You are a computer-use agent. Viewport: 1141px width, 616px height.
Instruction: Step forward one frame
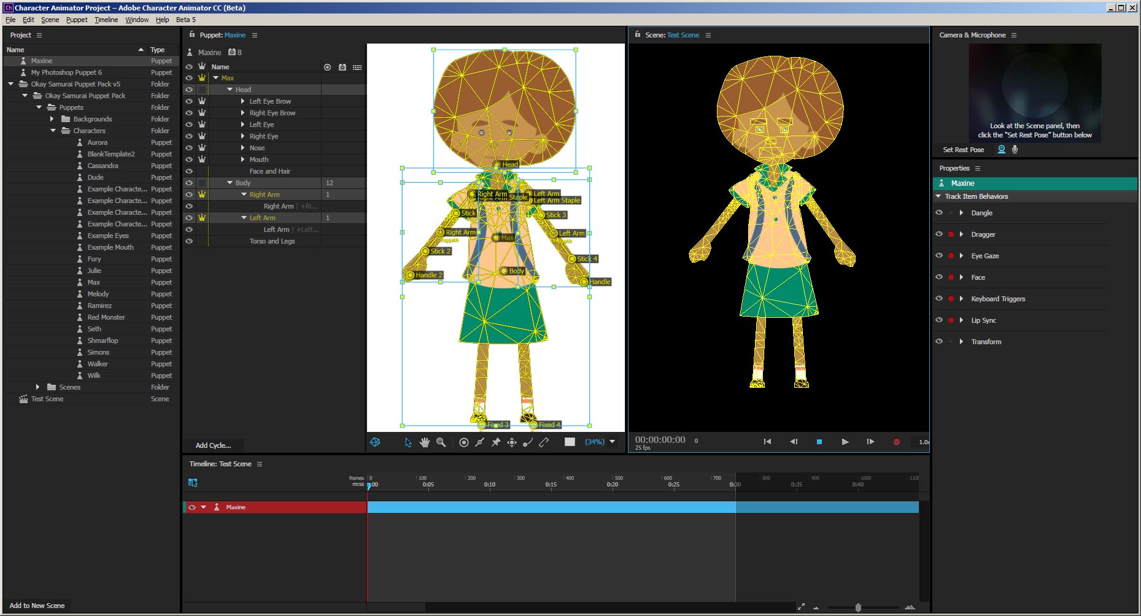point(870,441)
